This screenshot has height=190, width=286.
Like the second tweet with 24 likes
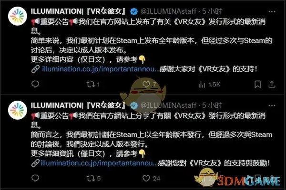click(151, 179)
